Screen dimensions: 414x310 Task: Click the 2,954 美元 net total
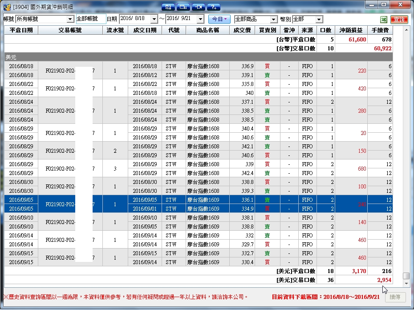coord(384,280)
